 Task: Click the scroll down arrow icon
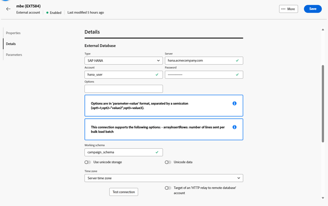[323, 198]
